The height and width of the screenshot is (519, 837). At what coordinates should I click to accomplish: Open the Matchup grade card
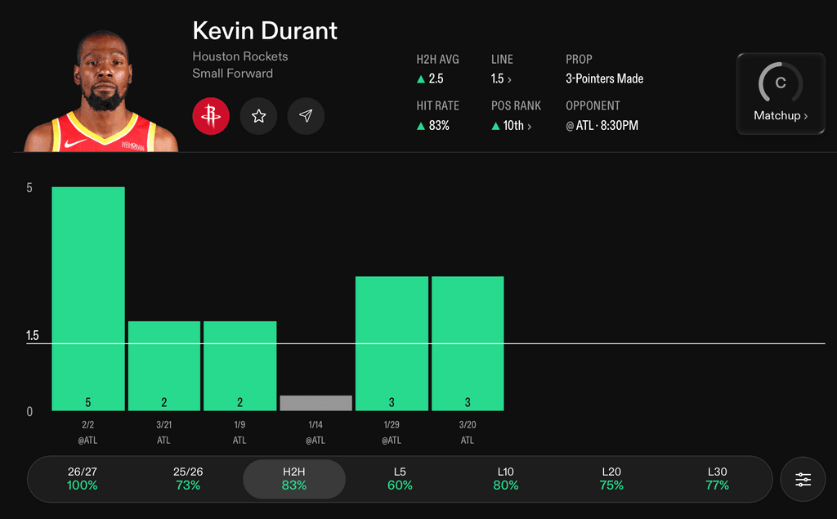[781, 93]
